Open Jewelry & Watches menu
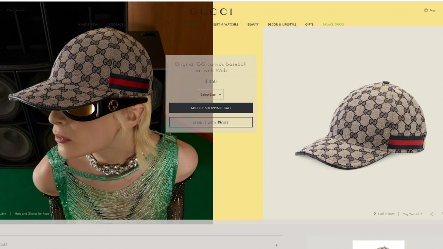The height and width of the screenshot is (249, 443). click(223, 25)
